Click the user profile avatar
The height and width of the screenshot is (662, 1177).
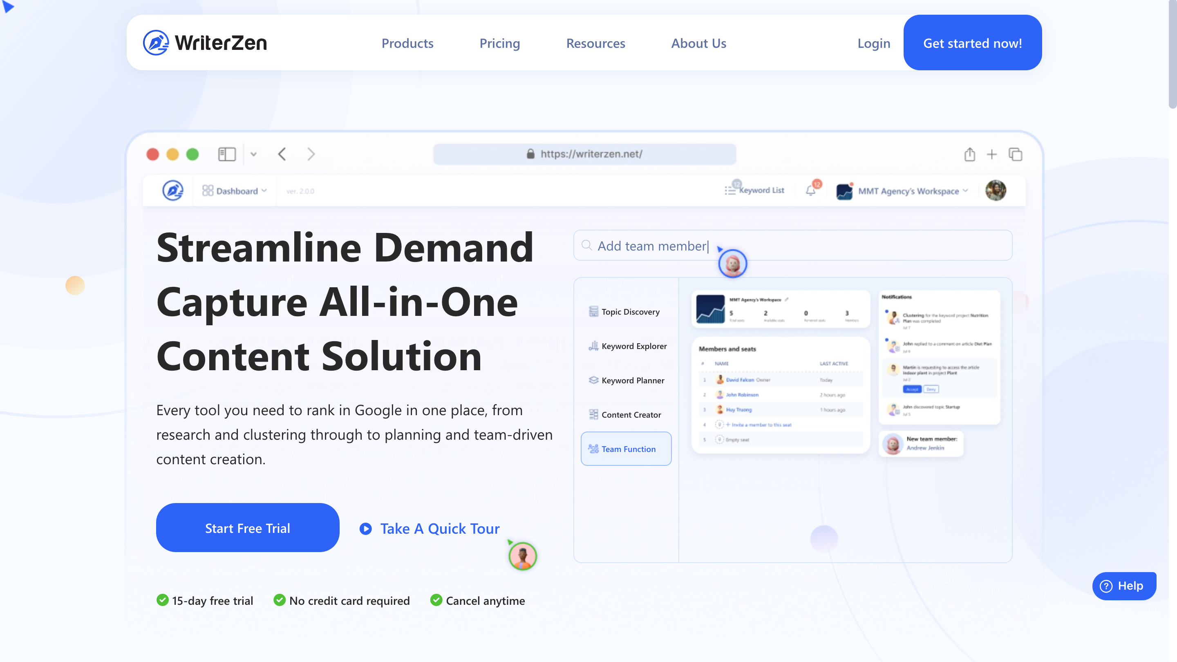point(996,190)
